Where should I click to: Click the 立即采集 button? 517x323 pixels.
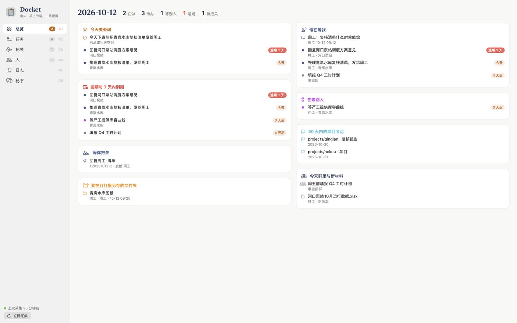coord(17,316)
